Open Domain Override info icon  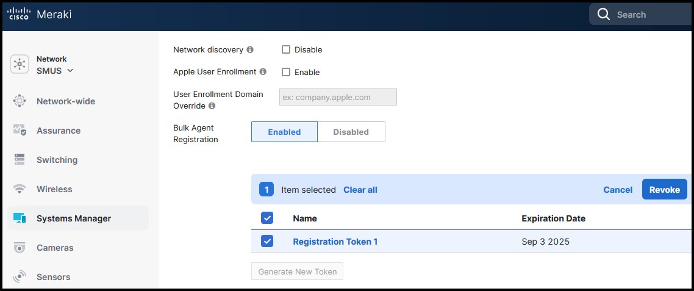click(212, 106)
